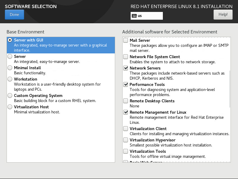Click the Workstation label text
This screenshot has width=238, height=179.
[26, 79]
